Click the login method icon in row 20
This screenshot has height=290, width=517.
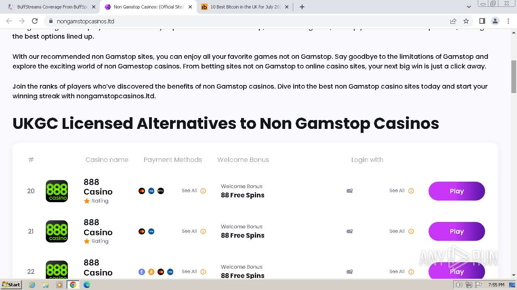tap(350, 191)
